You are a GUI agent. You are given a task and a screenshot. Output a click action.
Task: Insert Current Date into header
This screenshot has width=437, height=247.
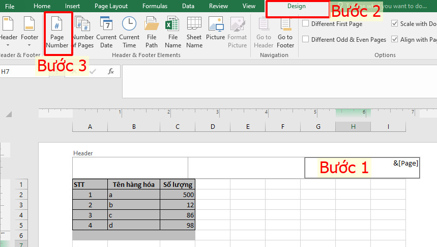click(x=106, y=32)
